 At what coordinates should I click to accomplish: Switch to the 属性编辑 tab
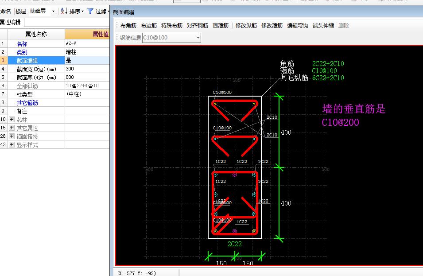tap(11, 22)
